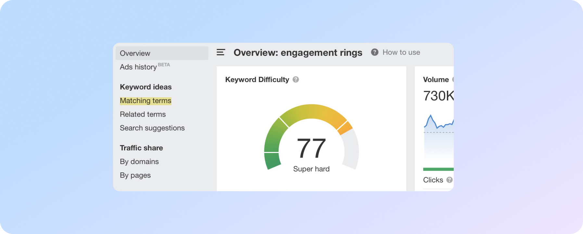
Task: Click the Traffic share section heading
Action: tap(141, 148)
